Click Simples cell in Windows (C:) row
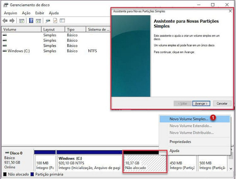236x179 pixels. [50, 51]
